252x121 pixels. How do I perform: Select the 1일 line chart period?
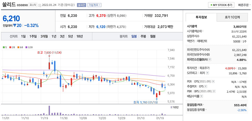[23, 36]
